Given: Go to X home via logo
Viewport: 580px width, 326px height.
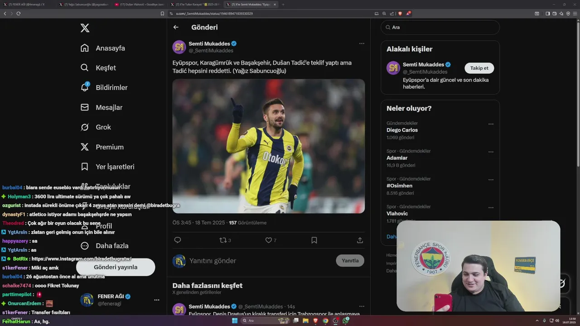Looking at the screenshot, I should point(85,28).
